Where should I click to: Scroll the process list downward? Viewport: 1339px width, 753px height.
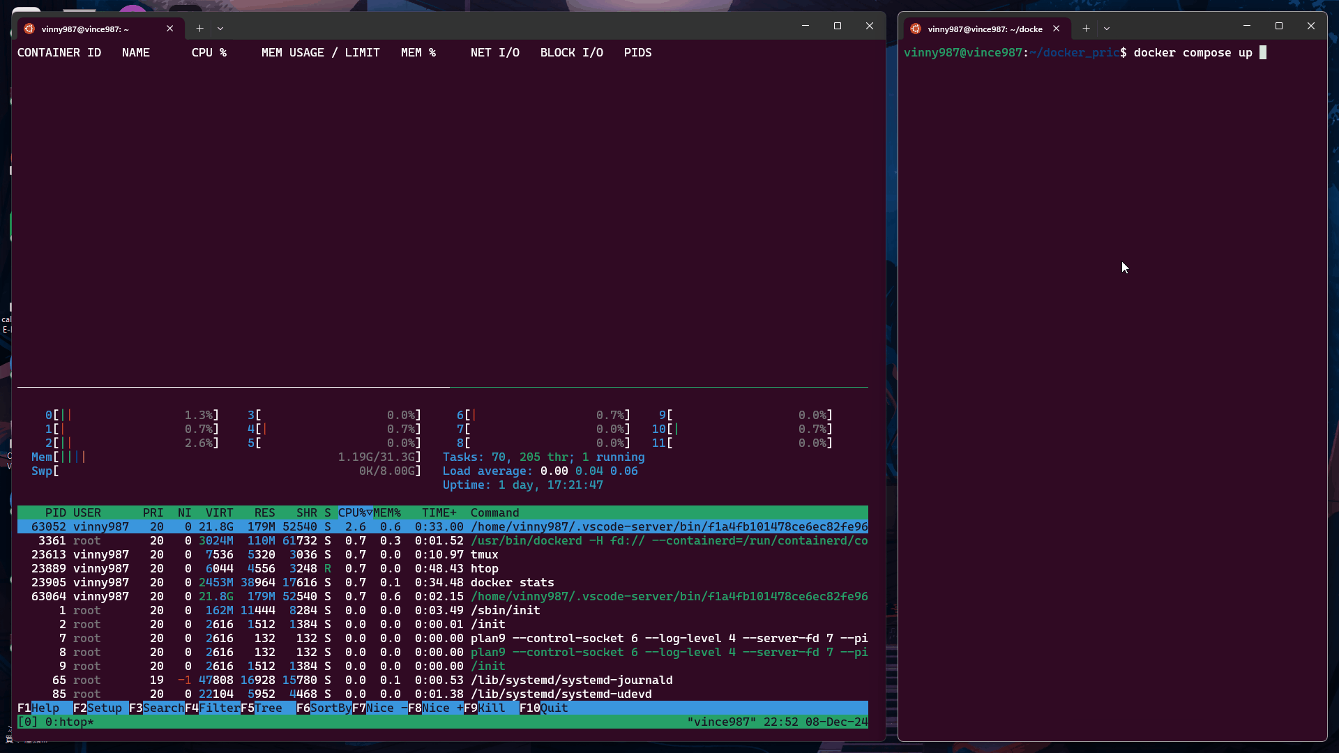(441, 693)
